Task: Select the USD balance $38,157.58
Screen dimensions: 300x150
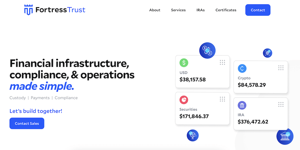Action: pos(192,79)
